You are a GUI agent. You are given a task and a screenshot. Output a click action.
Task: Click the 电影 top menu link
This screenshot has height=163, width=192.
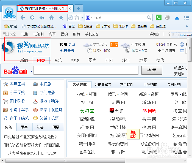25,34
